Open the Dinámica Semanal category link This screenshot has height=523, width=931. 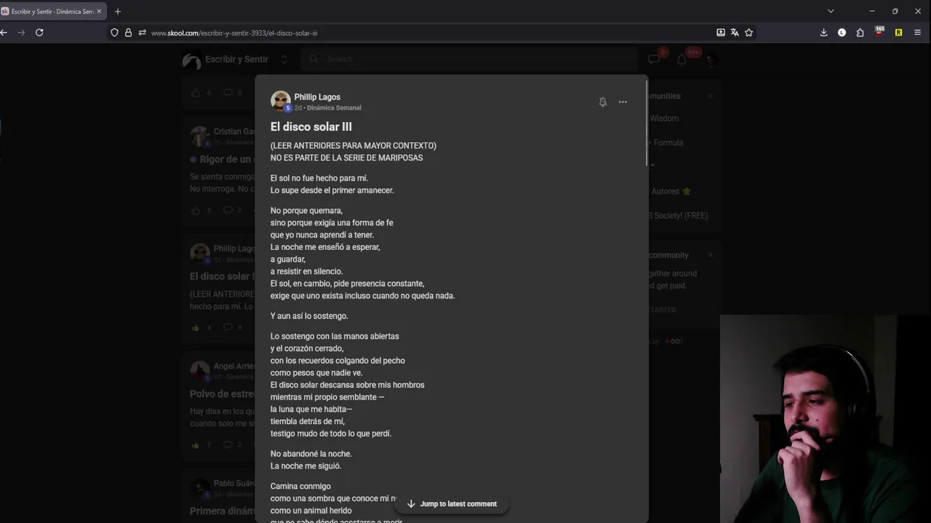click(x=334, y=108)
